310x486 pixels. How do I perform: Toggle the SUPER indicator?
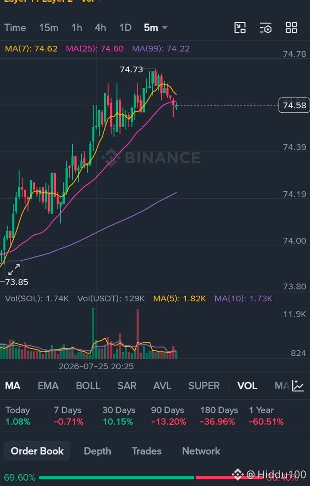coord(204,386)
